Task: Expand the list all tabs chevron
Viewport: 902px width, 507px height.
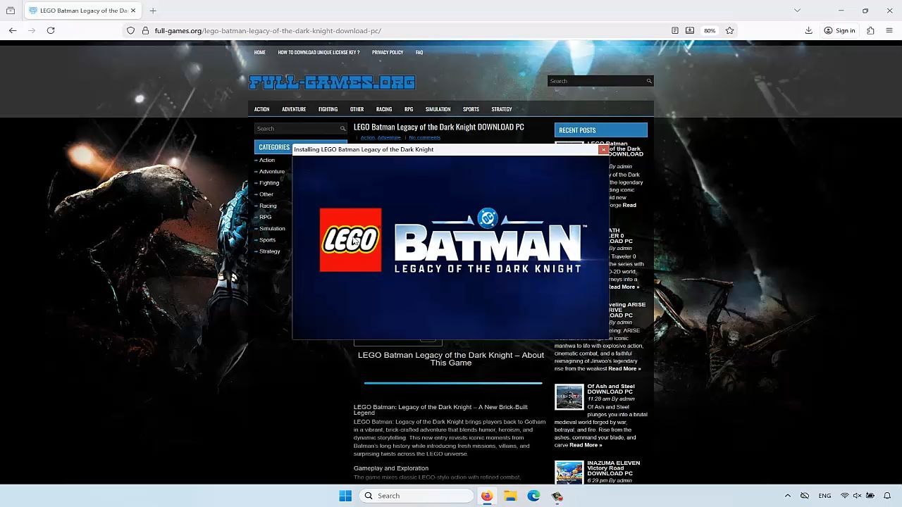Action: click(x=797, y=11)
